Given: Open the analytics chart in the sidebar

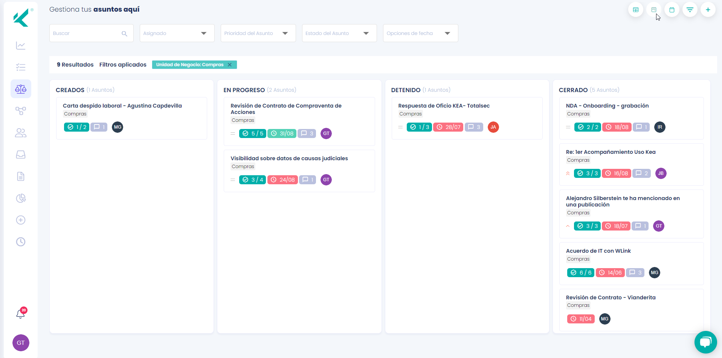Looking at the screenshot, I should click(x=21, y=46).
